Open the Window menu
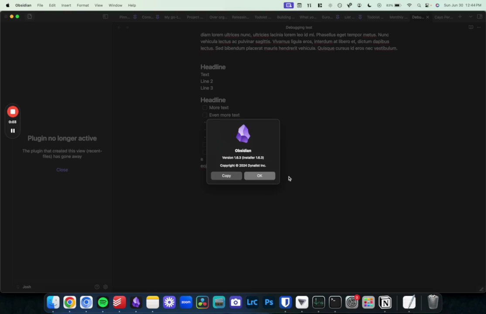Image resolution: width=486 pixels, height=314 pixels. point(115,5)
